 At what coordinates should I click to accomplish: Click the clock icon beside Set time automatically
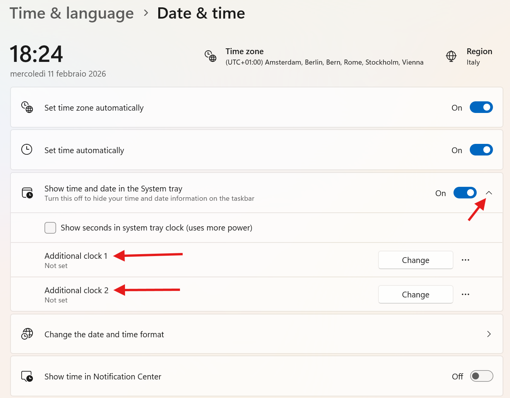[x=27, y=149]
